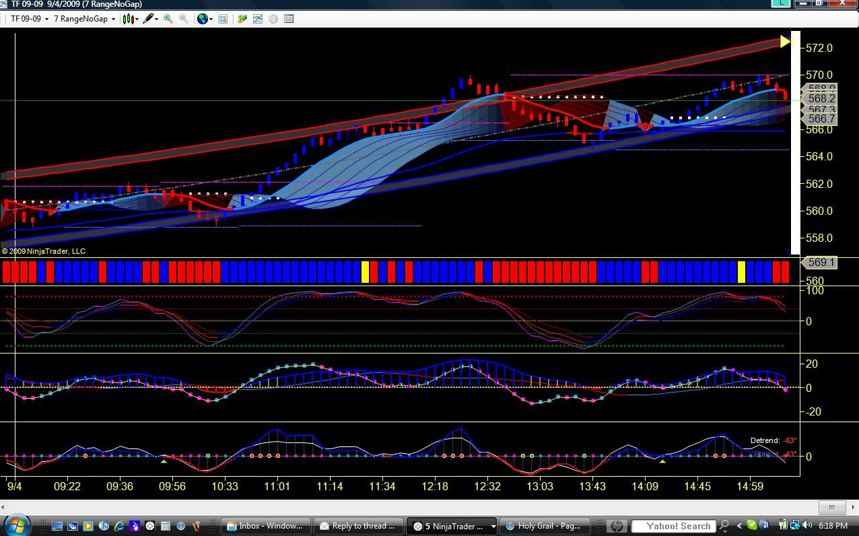This screenshot has height=536, width=859.
Task: Open the Windows Start orb
Action: click(x=18, y=525)
